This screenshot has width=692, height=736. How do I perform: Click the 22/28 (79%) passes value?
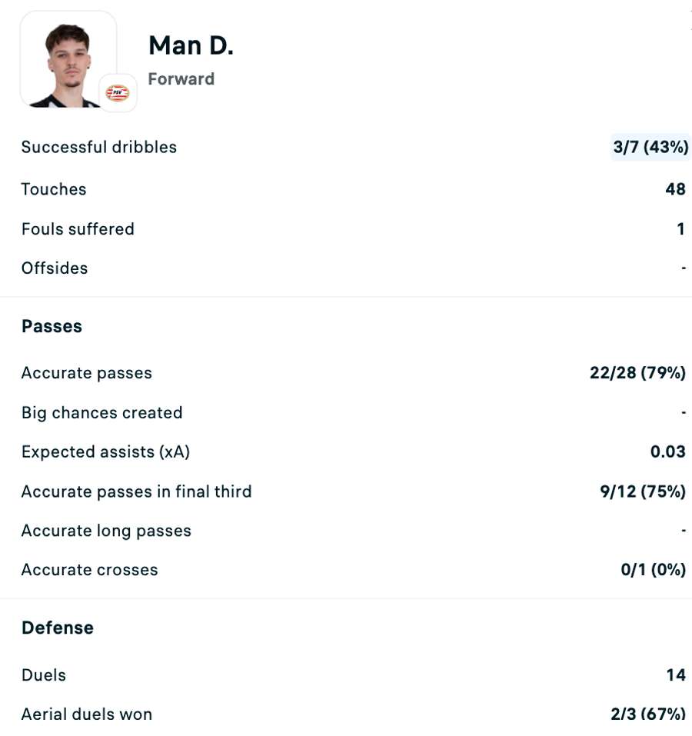pos(637,373)
